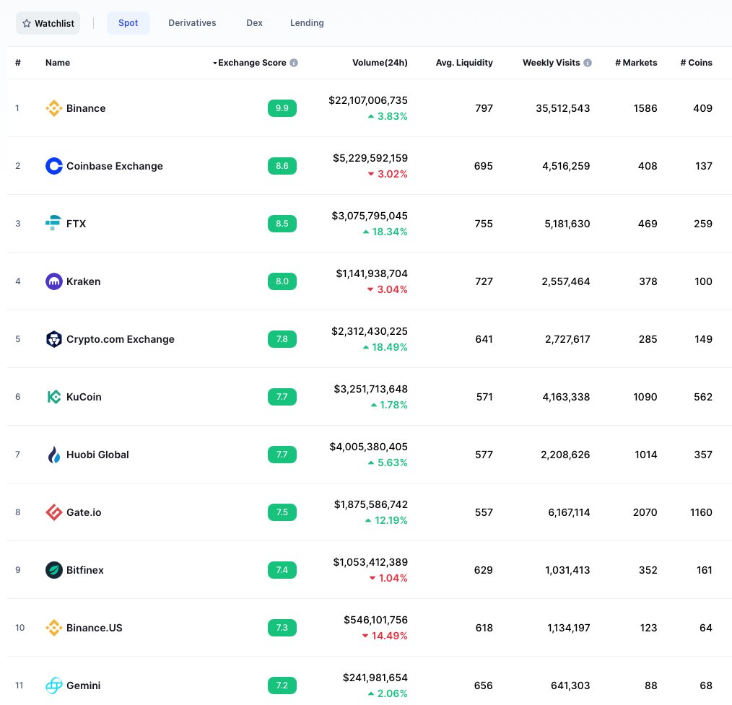Screen dimensions: 732x705
Task: Click the FTX logo icon
Action: click(53, 224)
